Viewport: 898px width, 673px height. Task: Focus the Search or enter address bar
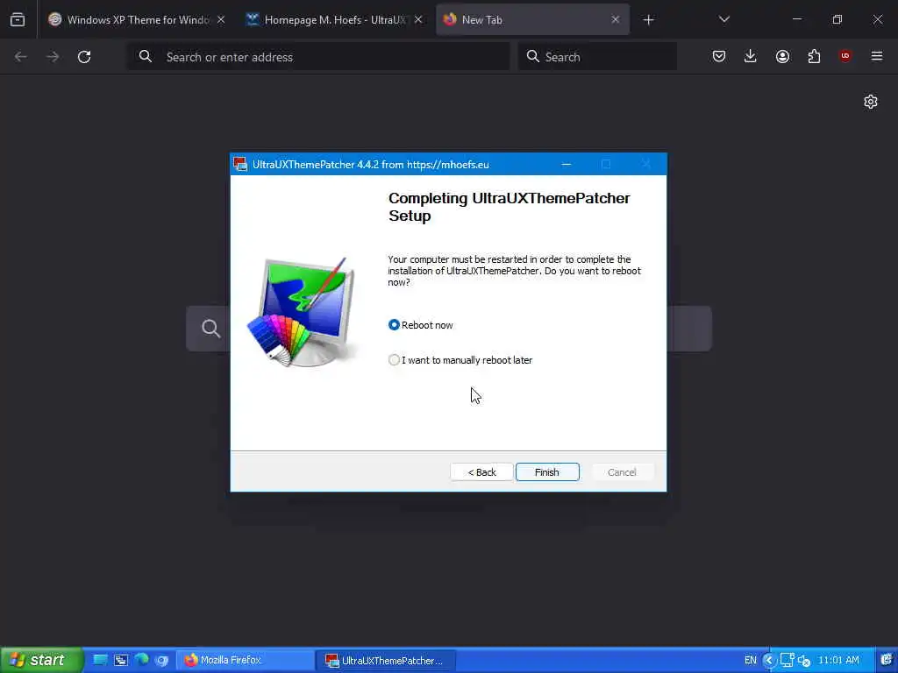(318, 57)
